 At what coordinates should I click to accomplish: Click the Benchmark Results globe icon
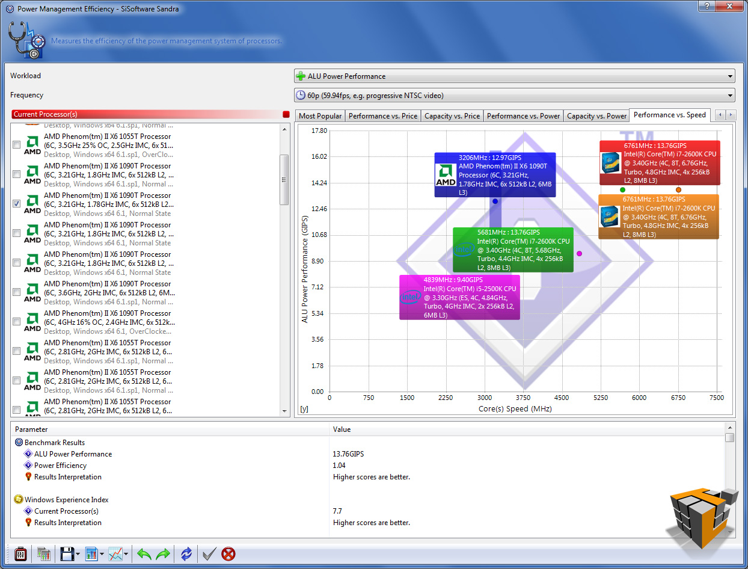pos(19,443)
